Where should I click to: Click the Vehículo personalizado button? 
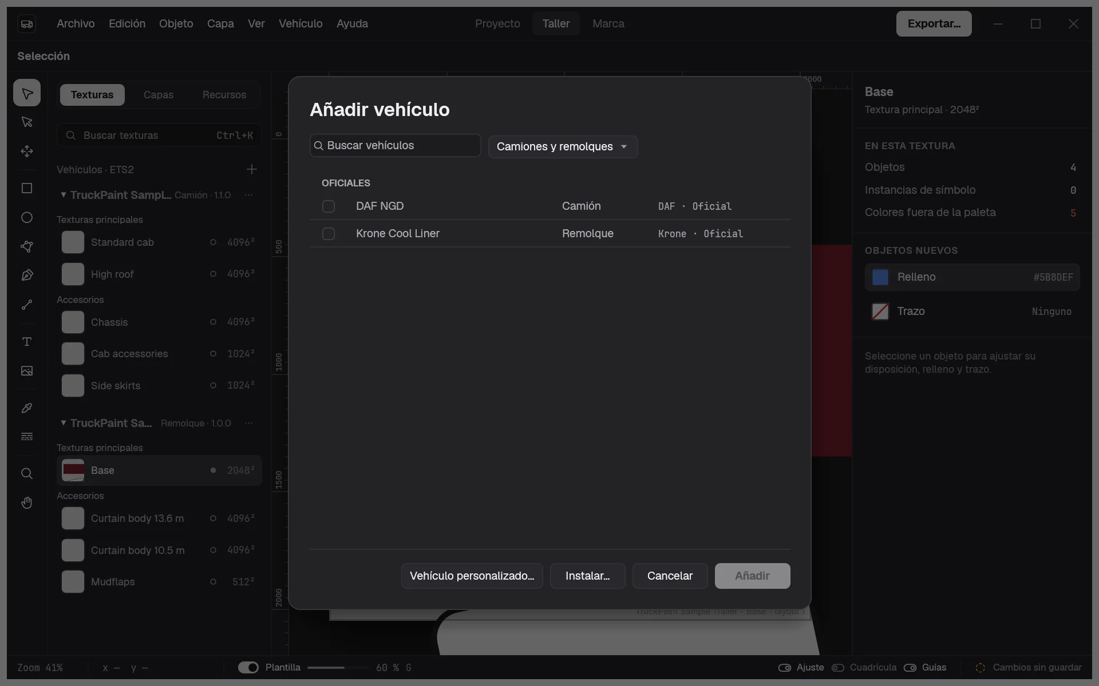(472, 576)
